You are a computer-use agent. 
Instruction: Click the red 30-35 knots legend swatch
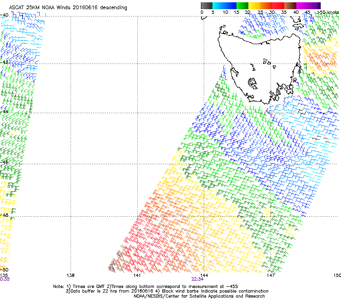(x=278, y=6)
